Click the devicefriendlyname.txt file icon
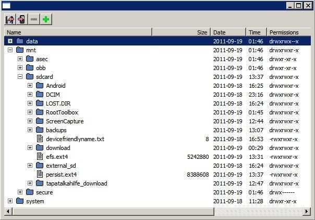The image size is (315, 220). (40, 138)
